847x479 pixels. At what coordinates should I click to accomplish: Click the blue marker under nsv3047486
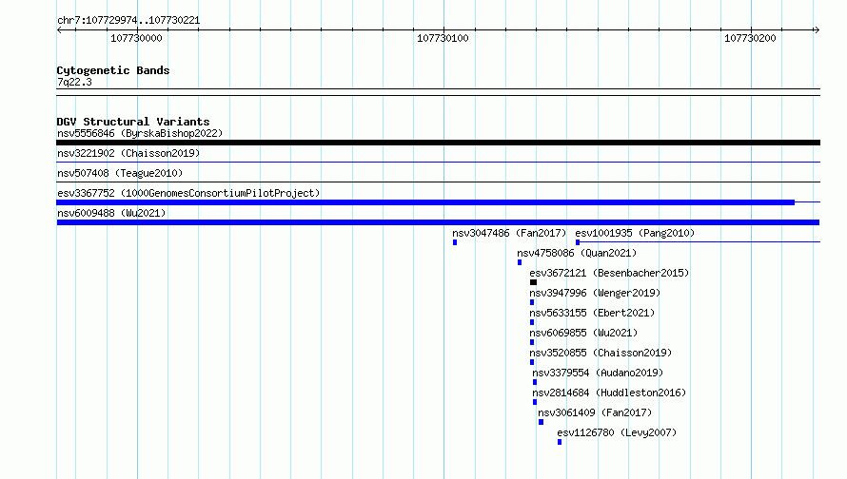tap(455, 242)
